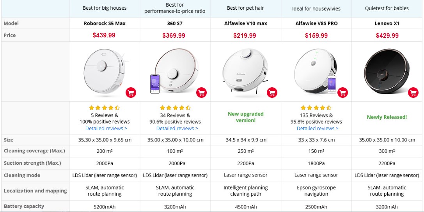Open Detailed reviews for Roborock S5 Max
This screenshot has height=212, width=424.
pos(106,128)
